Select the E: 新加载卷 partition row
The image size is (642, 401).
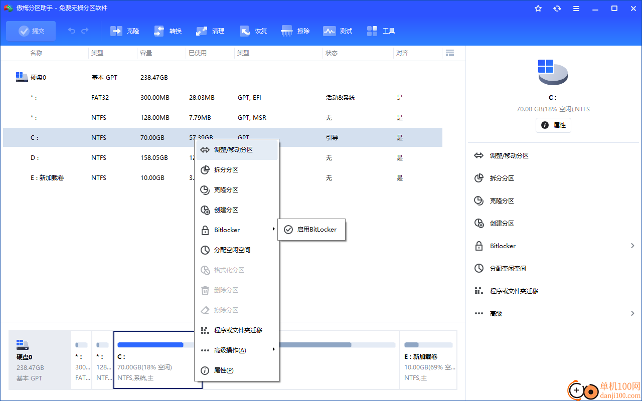[x=223, y=178]
